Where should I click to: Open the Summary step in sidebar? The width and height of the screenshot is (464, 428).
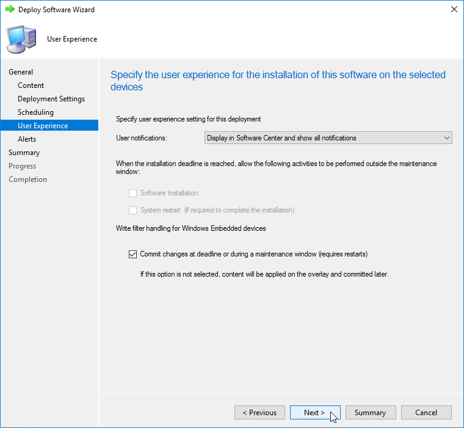point(24,153)
